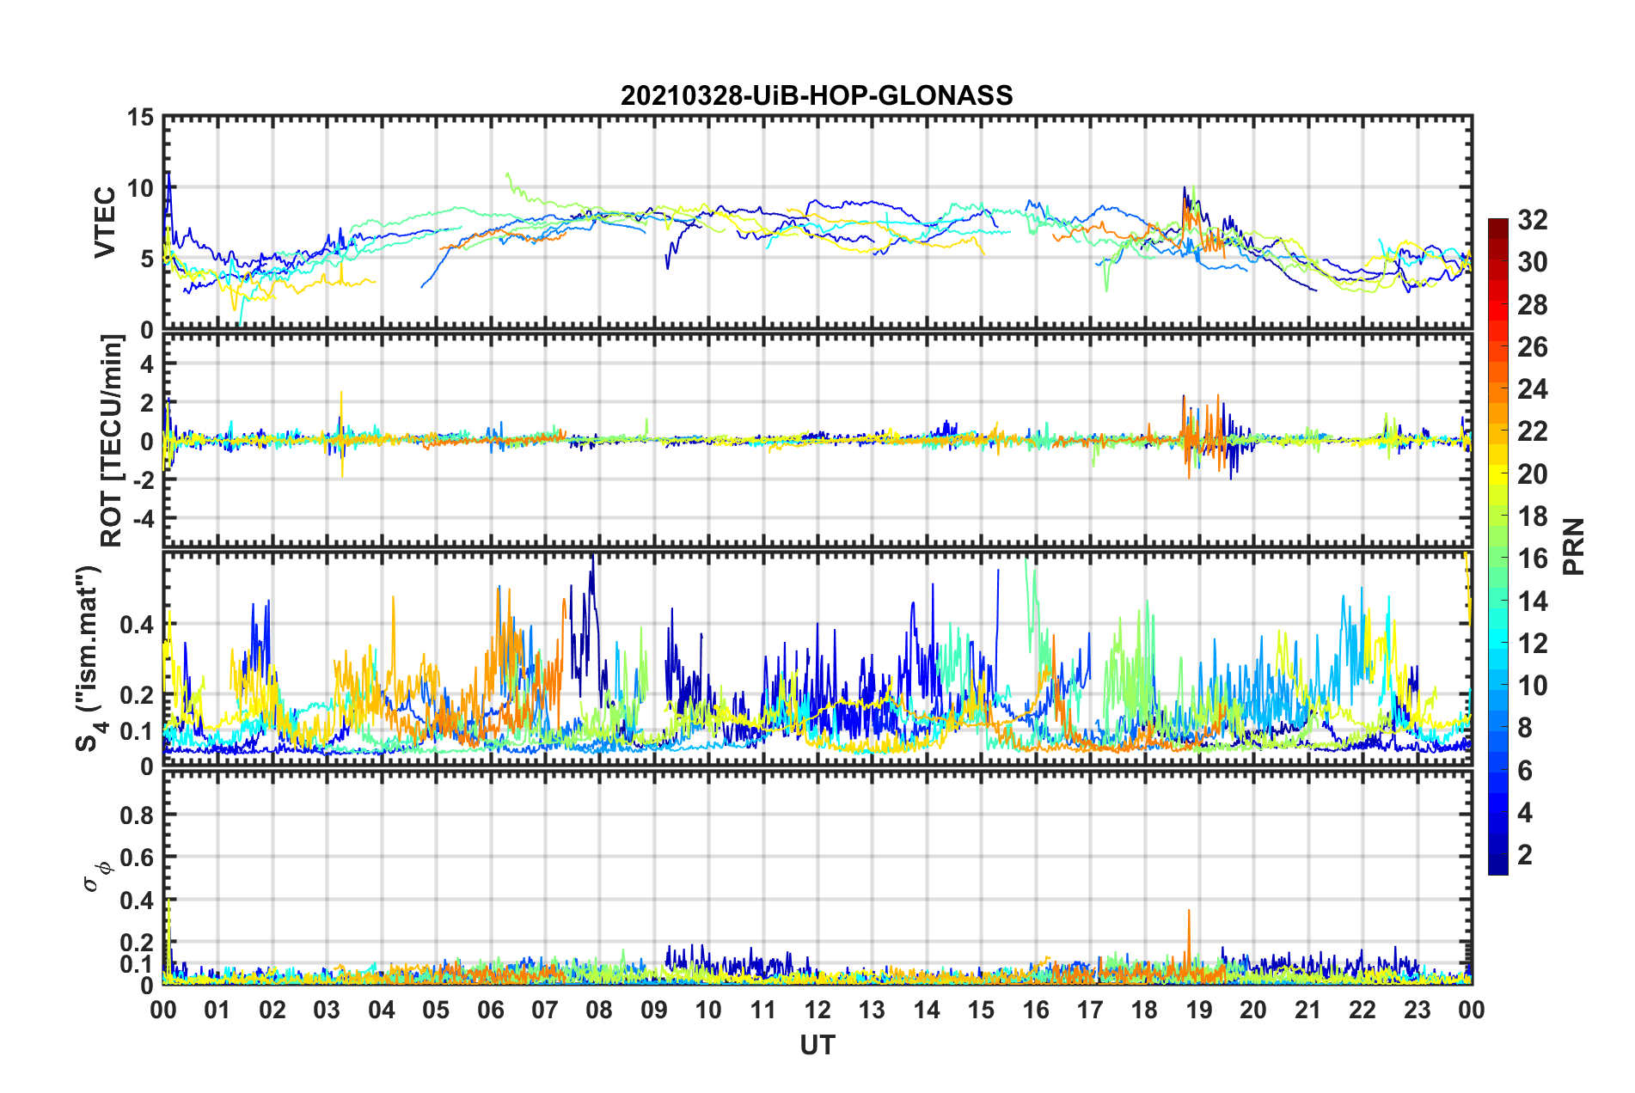Click the sigma phi tick label 0.8
This screenshot has width=1635, height=1093.
(x=138, y=815)
